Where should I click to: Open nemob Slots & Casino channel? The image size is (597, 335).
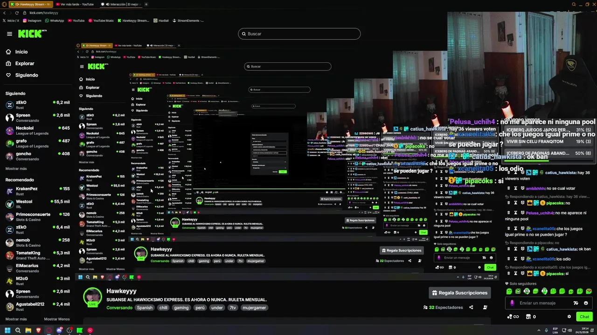[x=37, y=242]
